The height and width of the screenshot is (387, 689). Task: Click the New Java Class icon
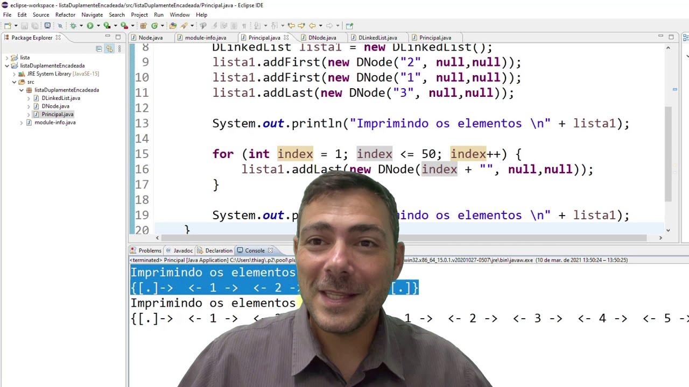point(154,25)
